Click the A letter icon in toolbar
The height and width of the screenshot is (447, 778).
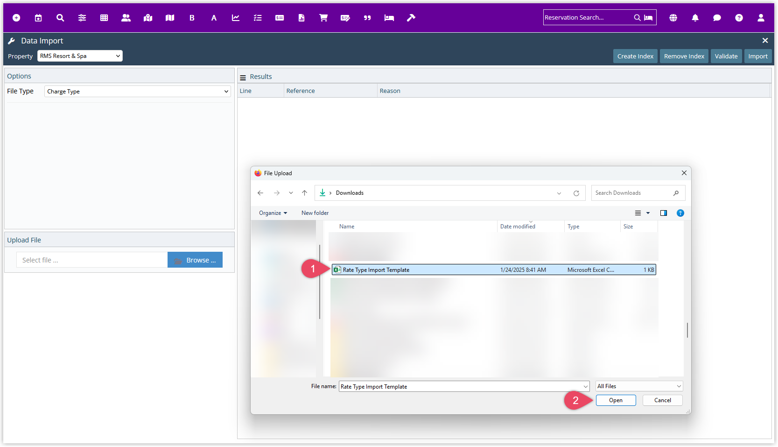click(x=214, y=18)
